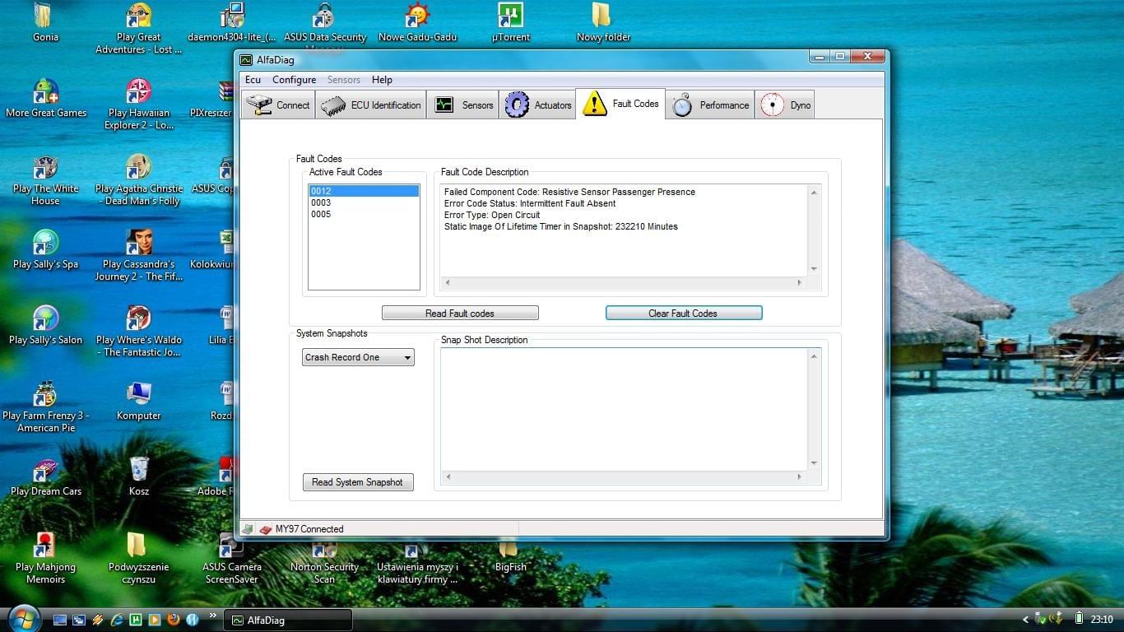Click the Read System Snapshot button
Viewport: 1124px width, 632px height.
pyautogui.click(x=357, y=482)
